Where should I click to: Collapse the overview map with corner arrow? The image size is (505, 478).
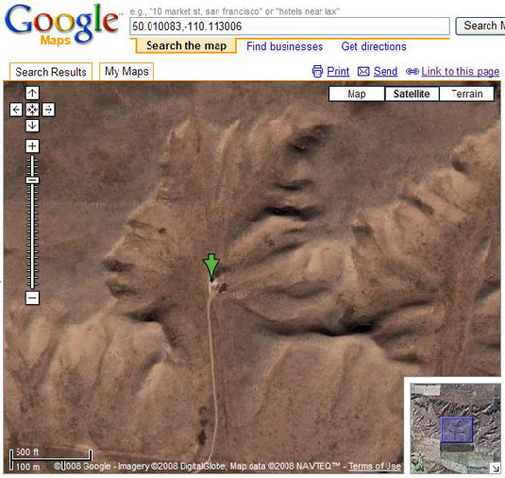pos(495,468)
